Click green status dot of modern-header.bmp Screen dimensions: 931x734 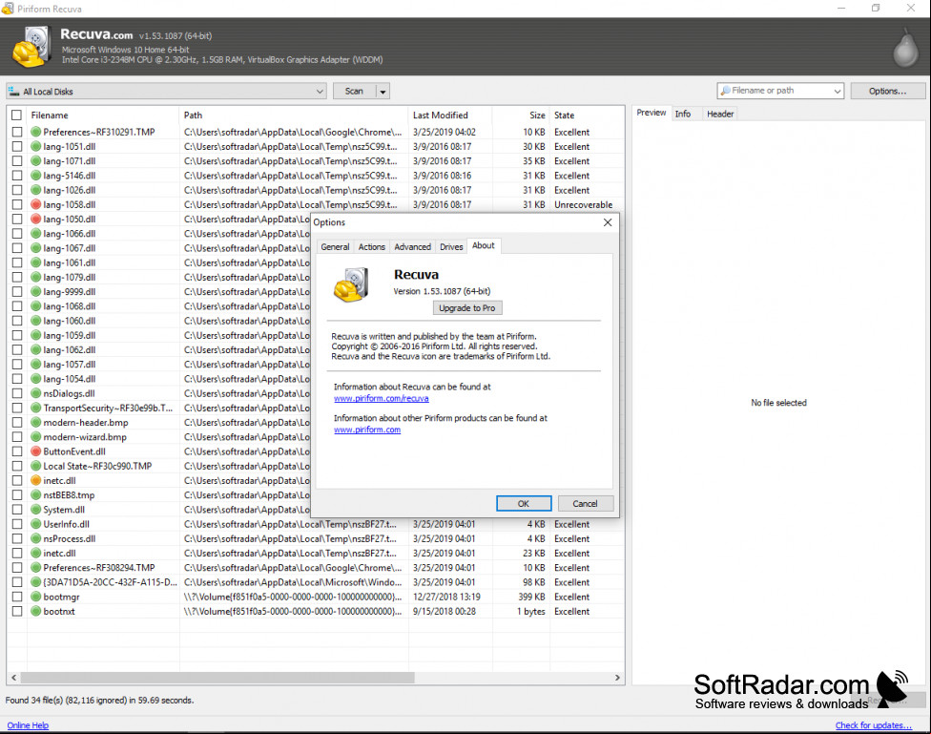pos(35,423)
